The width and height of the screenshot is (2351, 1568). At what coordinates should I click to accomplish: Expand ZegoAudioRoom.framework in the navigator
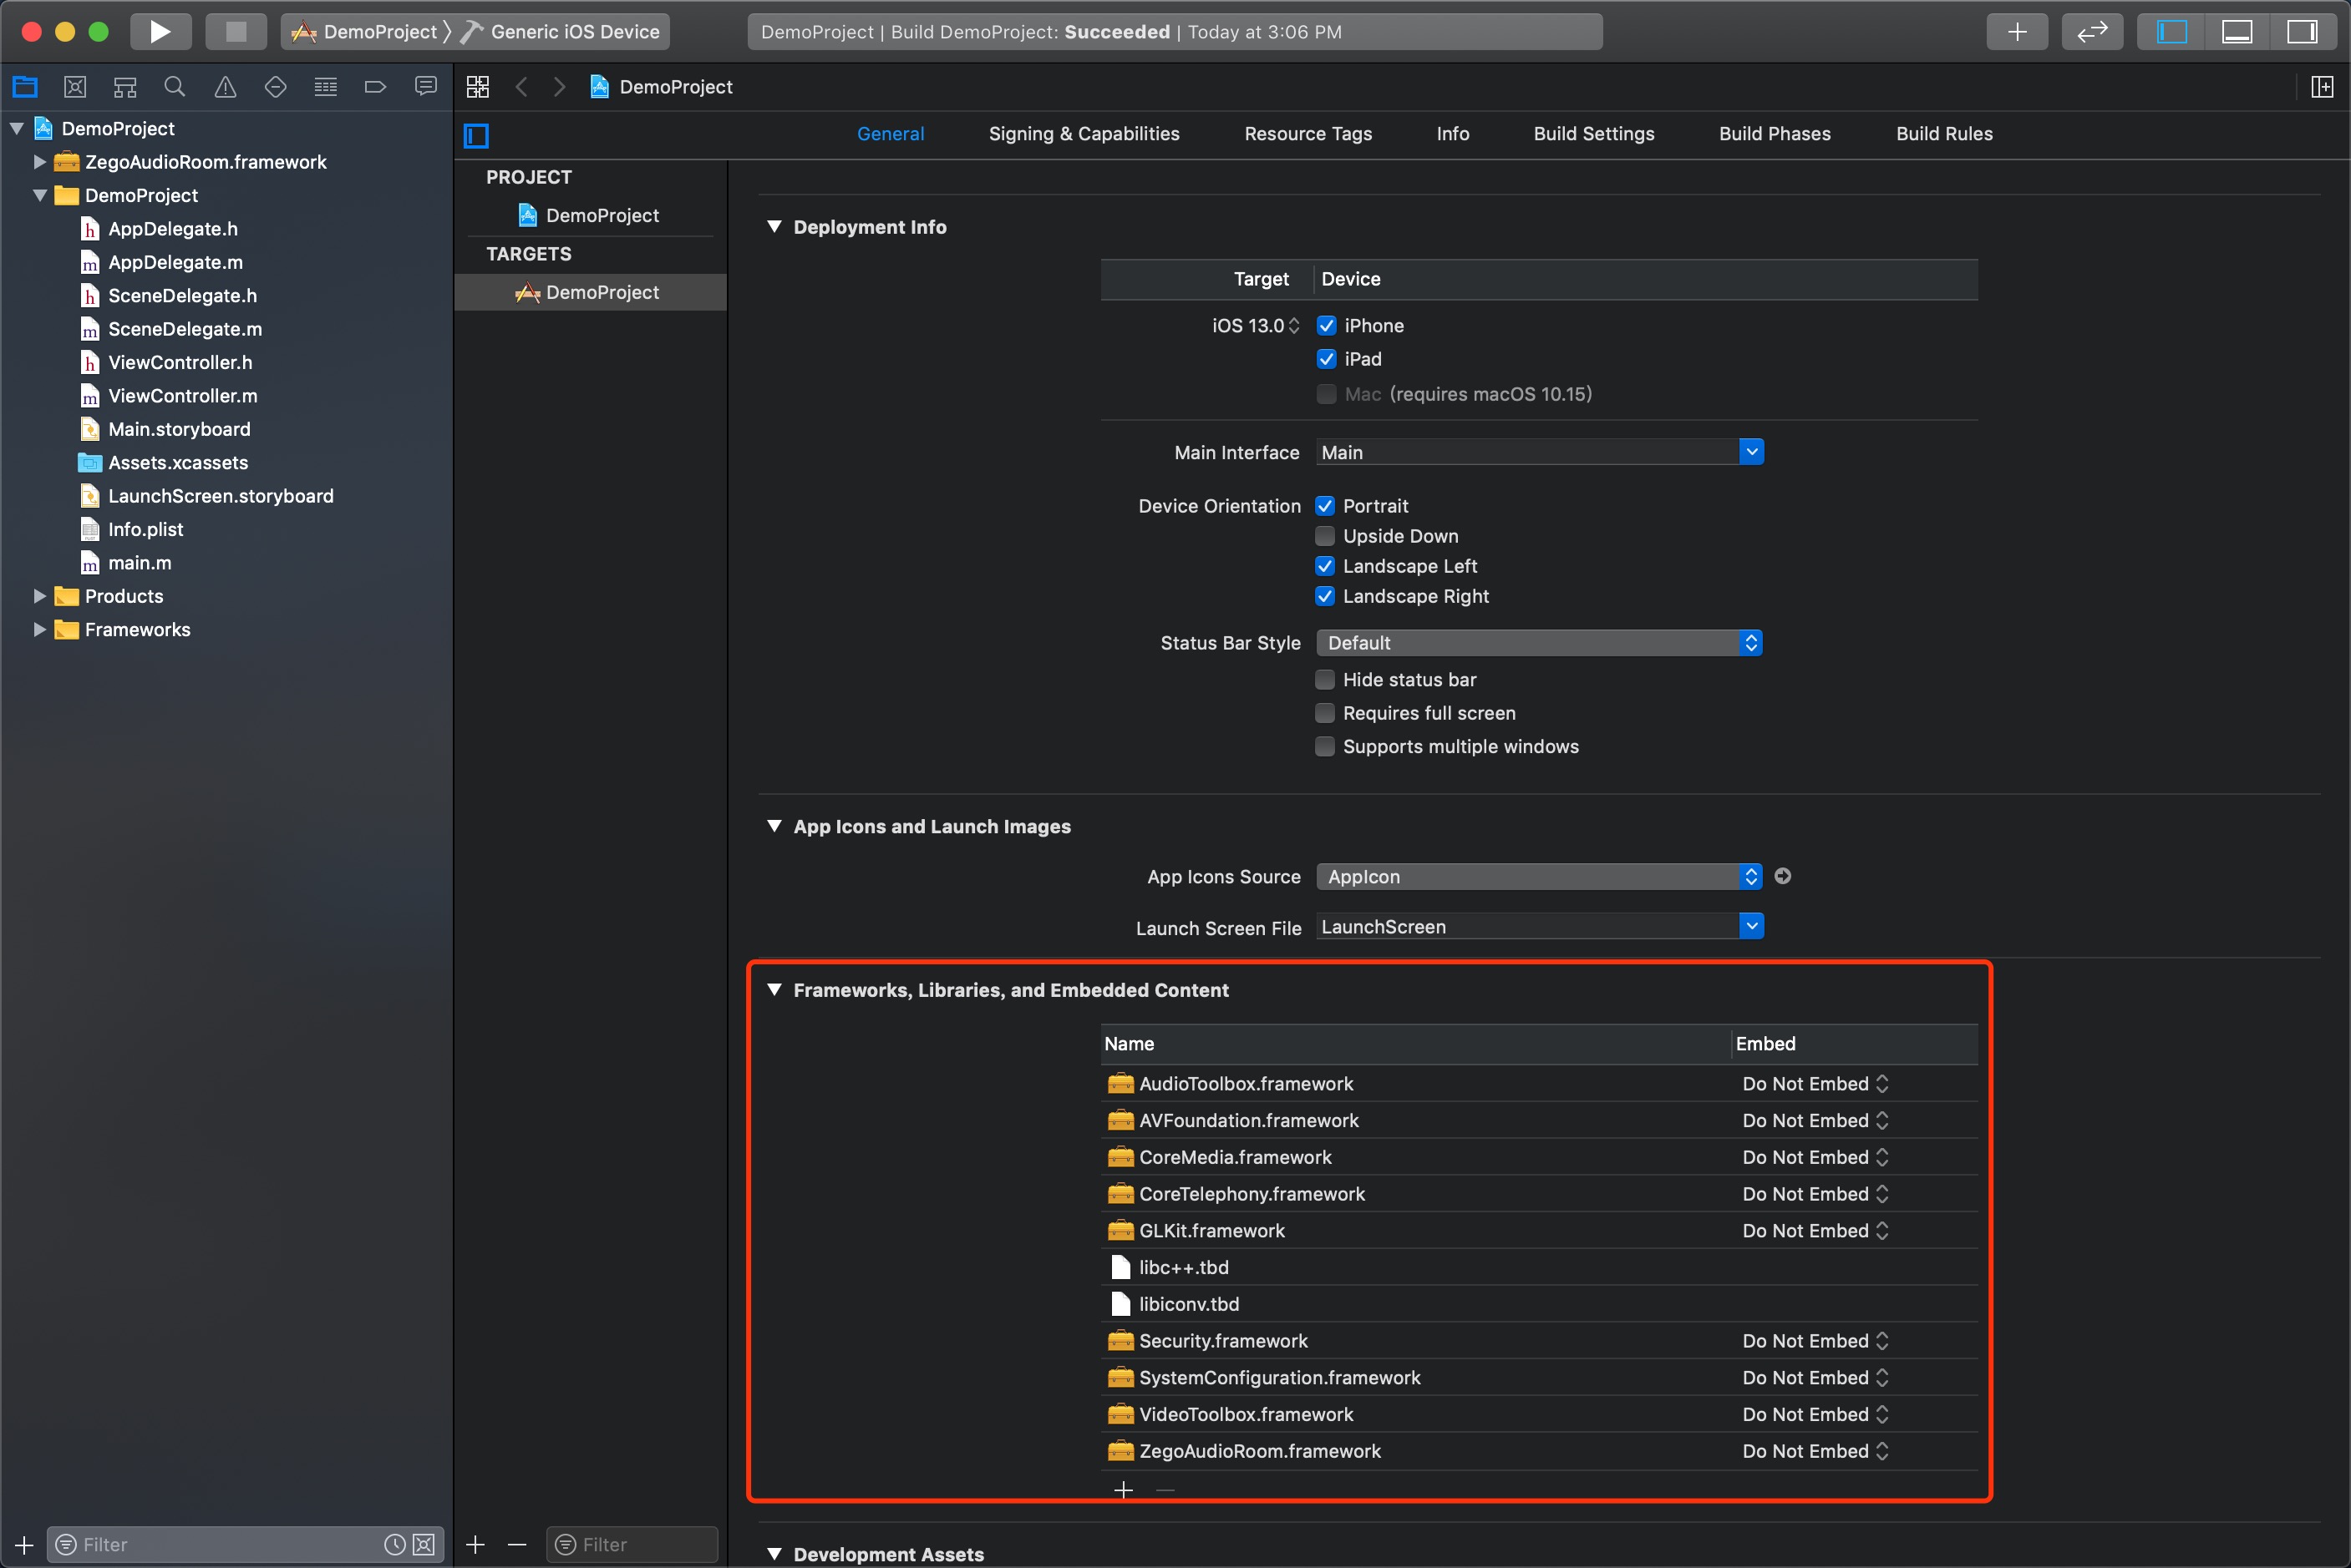(40, 161)
